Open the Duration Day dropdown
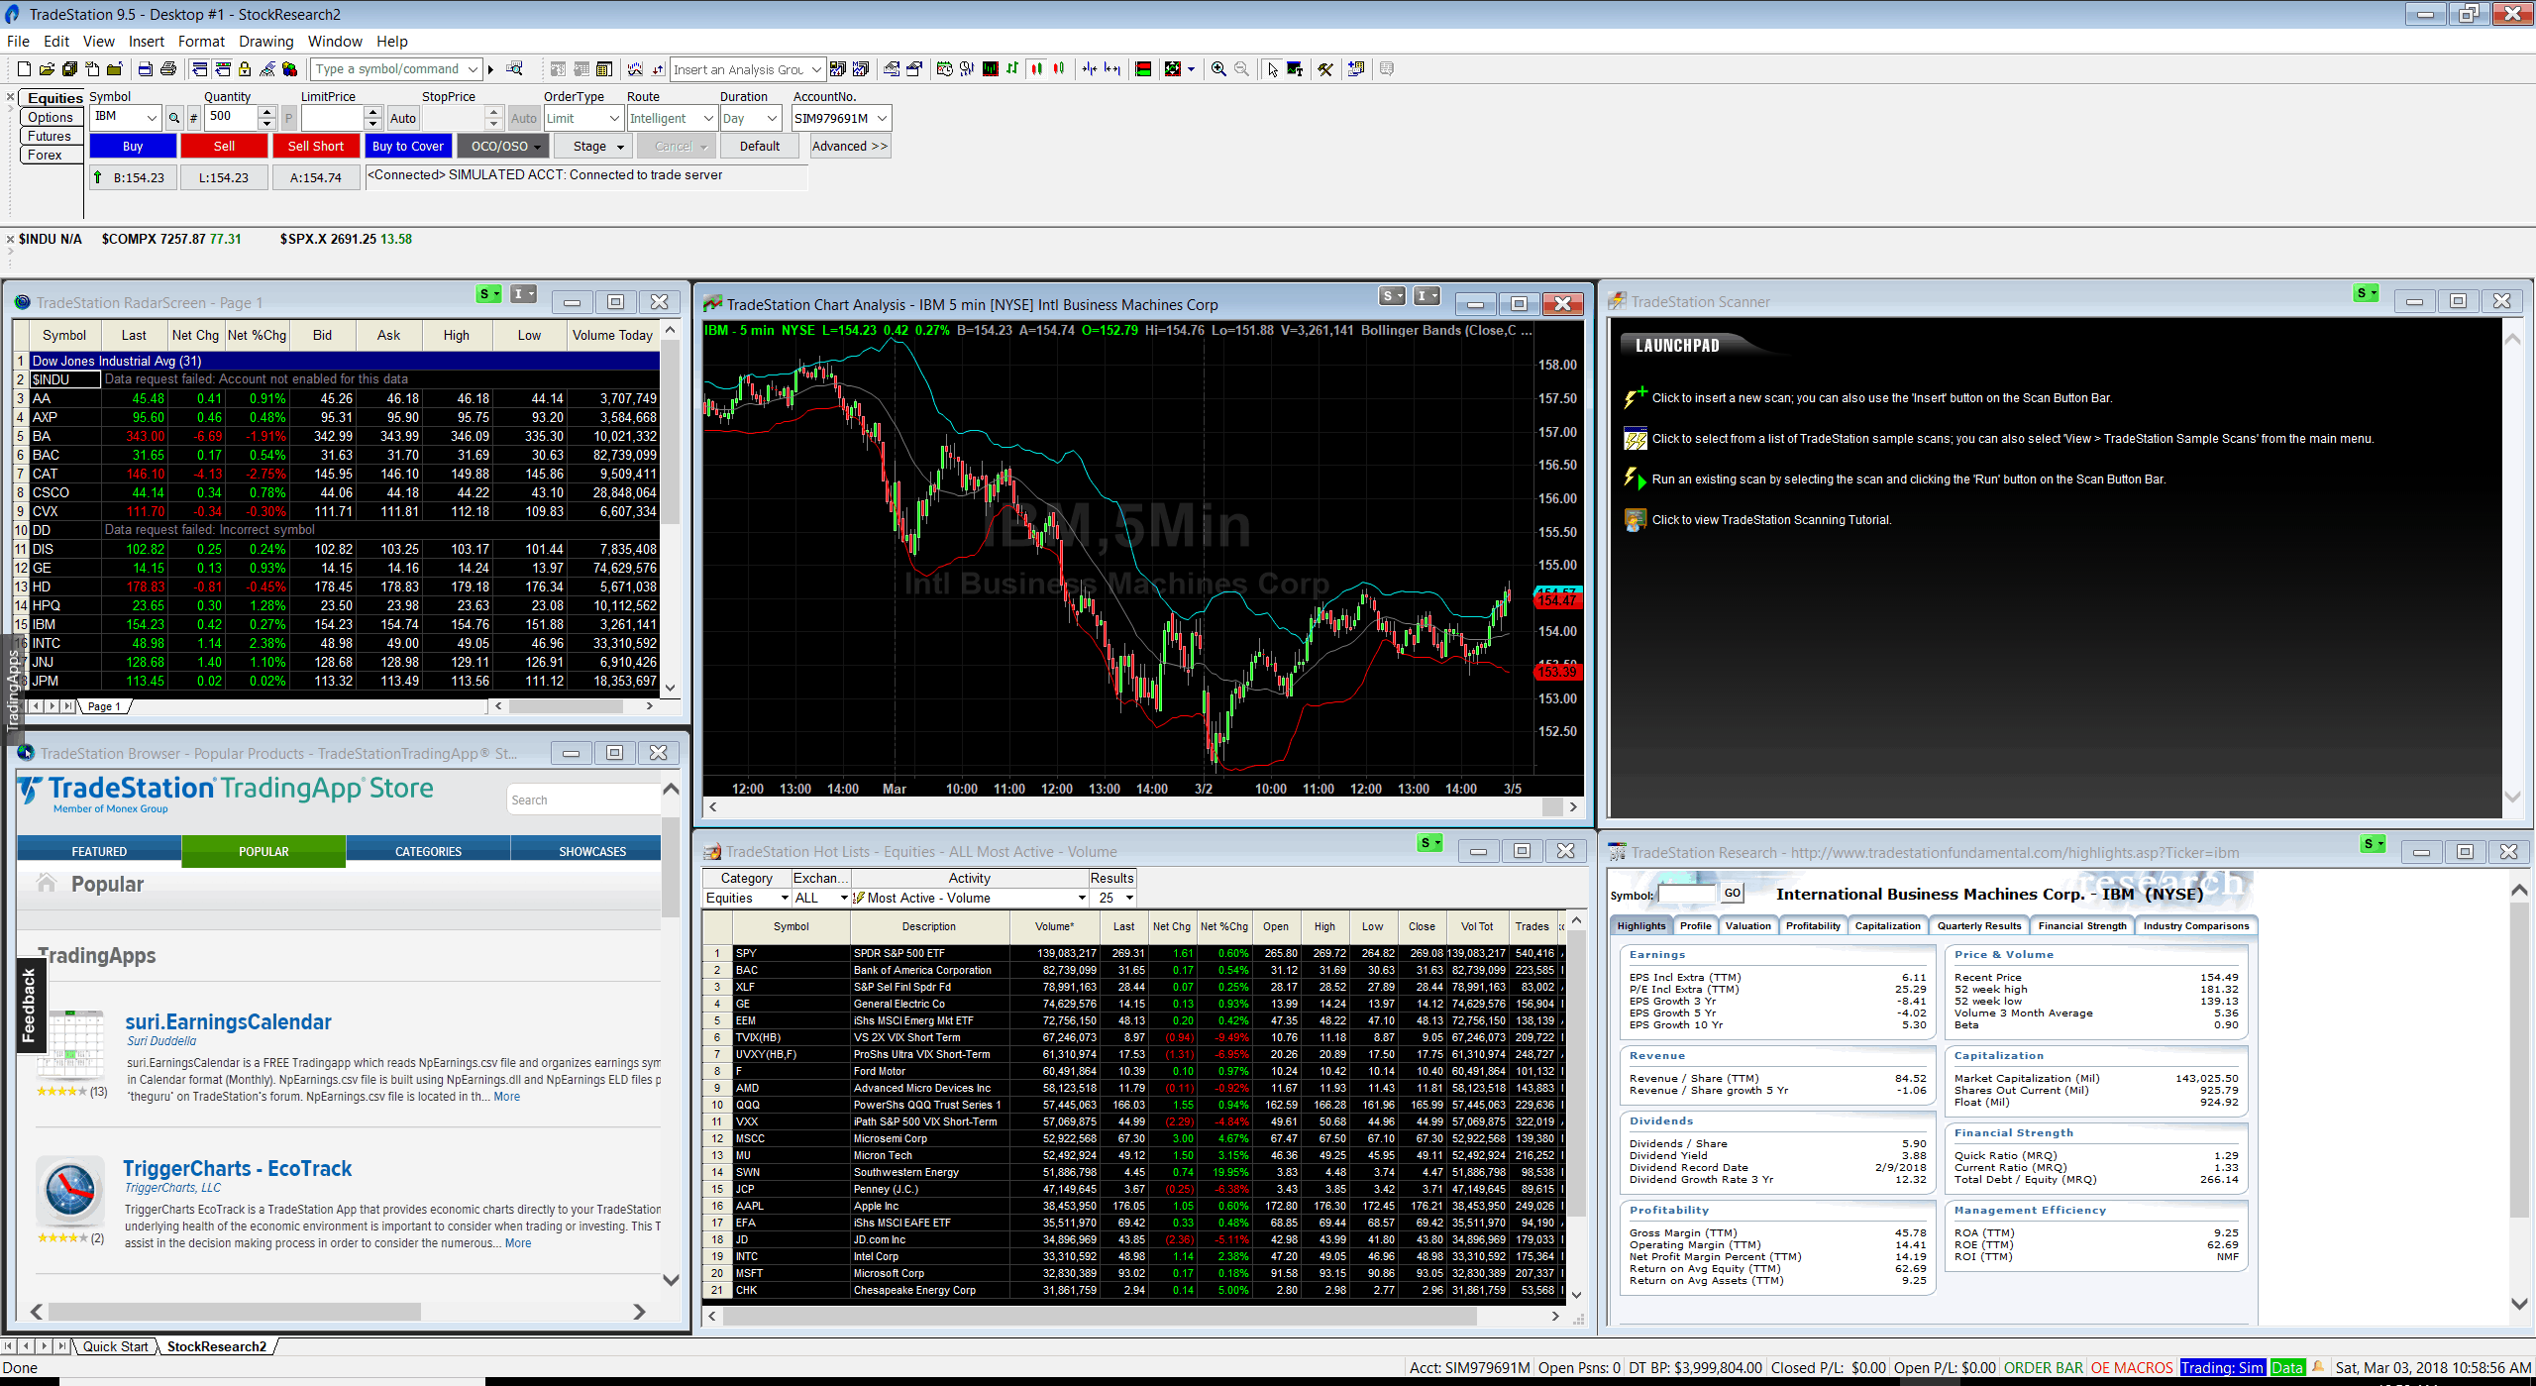 pyautogui.click(x=773, y=117)
